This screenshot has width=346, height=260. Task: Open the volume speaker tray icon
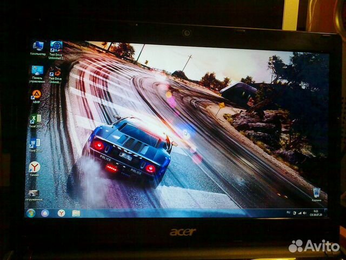pos(304,213)
